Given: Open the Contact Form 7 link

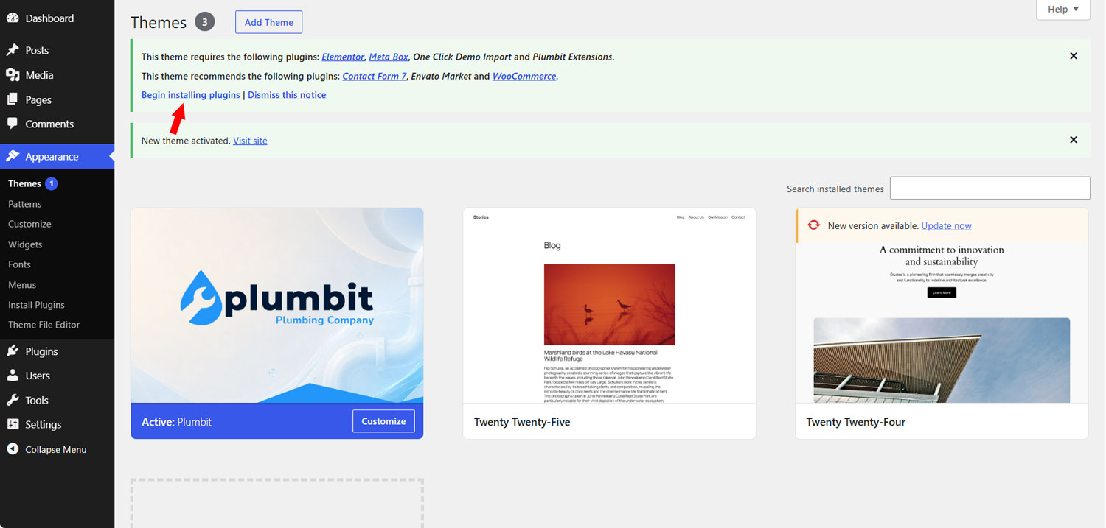Looking at the screenshot, I should pos(375,76).
